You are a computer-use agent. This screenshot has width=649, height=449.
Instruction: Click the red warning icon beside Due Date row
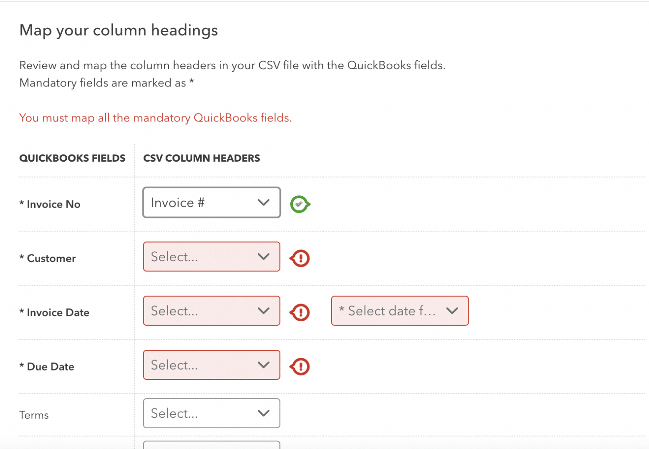[300, 366]
